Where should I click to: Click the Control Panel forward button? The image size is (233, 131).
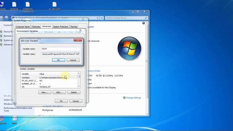(x=7, y=18)
